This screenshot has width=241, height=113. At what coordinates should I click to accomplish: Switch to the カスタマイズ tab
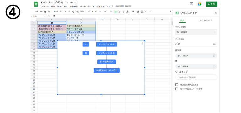click(x=206, y=21)
